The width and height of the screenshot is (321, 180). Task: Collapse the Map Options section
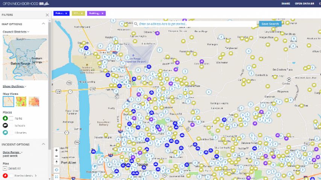pyautogui.click(x=43, y=24)
